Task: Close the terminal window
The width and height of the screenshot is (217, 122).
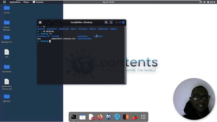Action: click(x=123, y=22)
